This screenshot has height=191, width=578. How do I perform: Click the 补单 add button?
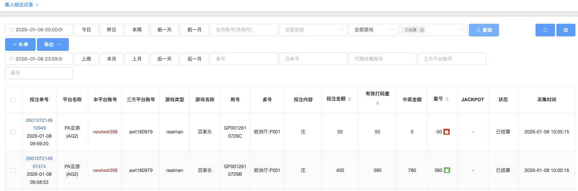click(x=20, y=44)
